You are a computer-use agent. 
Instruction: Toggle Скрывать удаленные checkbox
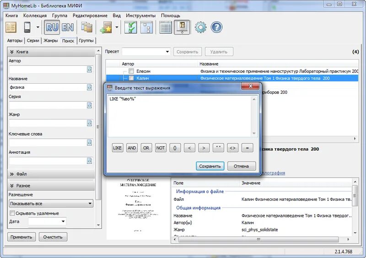pos(12,213)
